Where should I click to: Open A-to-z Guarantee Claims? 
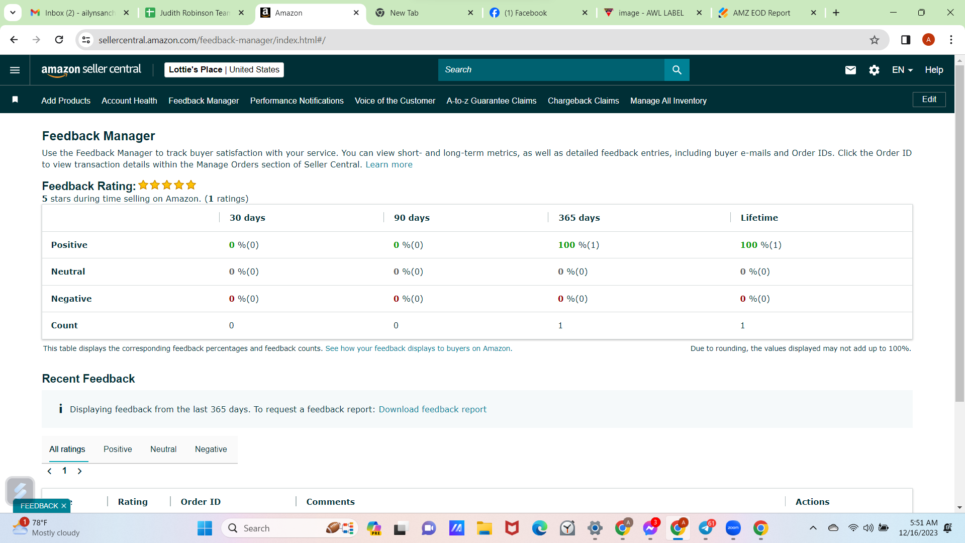[492, 101]
